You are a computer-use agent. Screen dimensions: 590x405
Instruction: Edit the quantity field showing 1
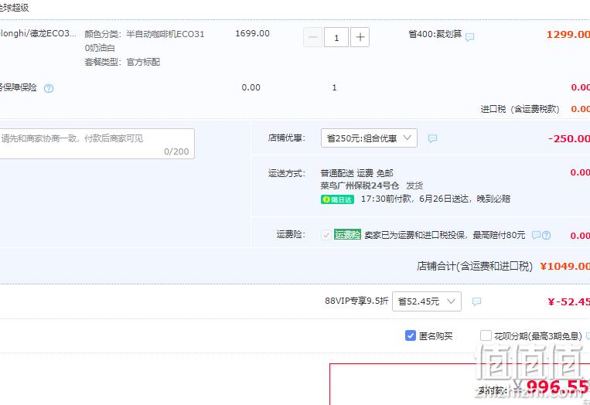tap(336, 37)
